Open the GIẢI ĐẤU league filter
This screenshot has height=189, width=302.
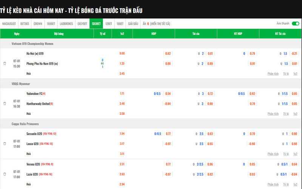(x=133, y=23)
